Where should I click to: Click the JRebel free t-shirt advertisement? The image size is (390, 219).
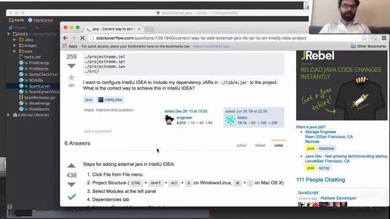[341, 85]
